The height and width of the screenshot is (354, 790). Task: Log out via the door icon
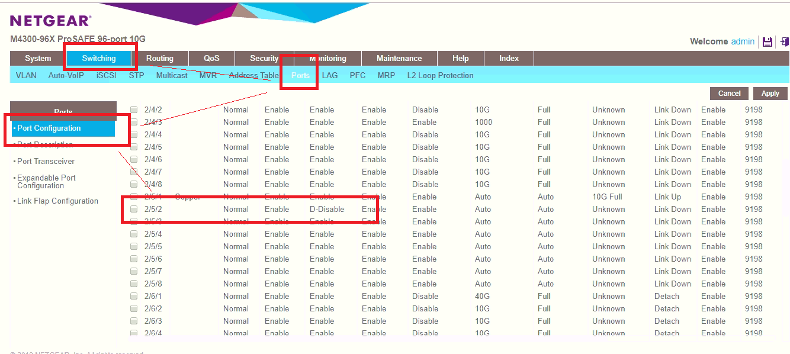783,41
